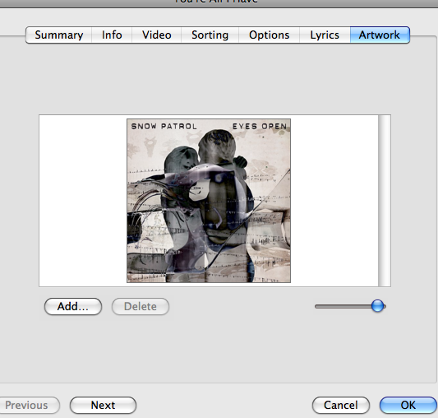
Task: Go to the Sorting tab
Action: (210, 35)
